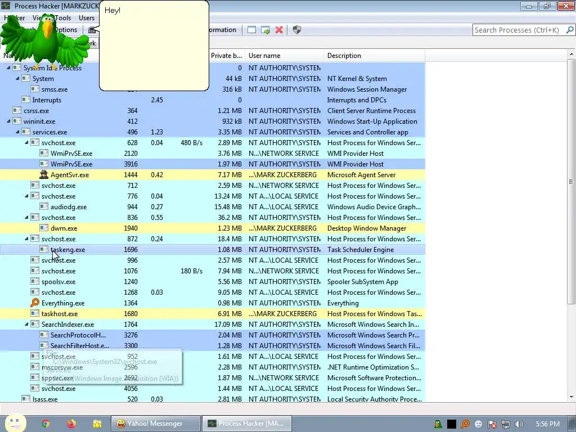Viewport: 576px width, 432px height.
Task: Launch Chrome from the taskbar
Action: pos(46,424)
